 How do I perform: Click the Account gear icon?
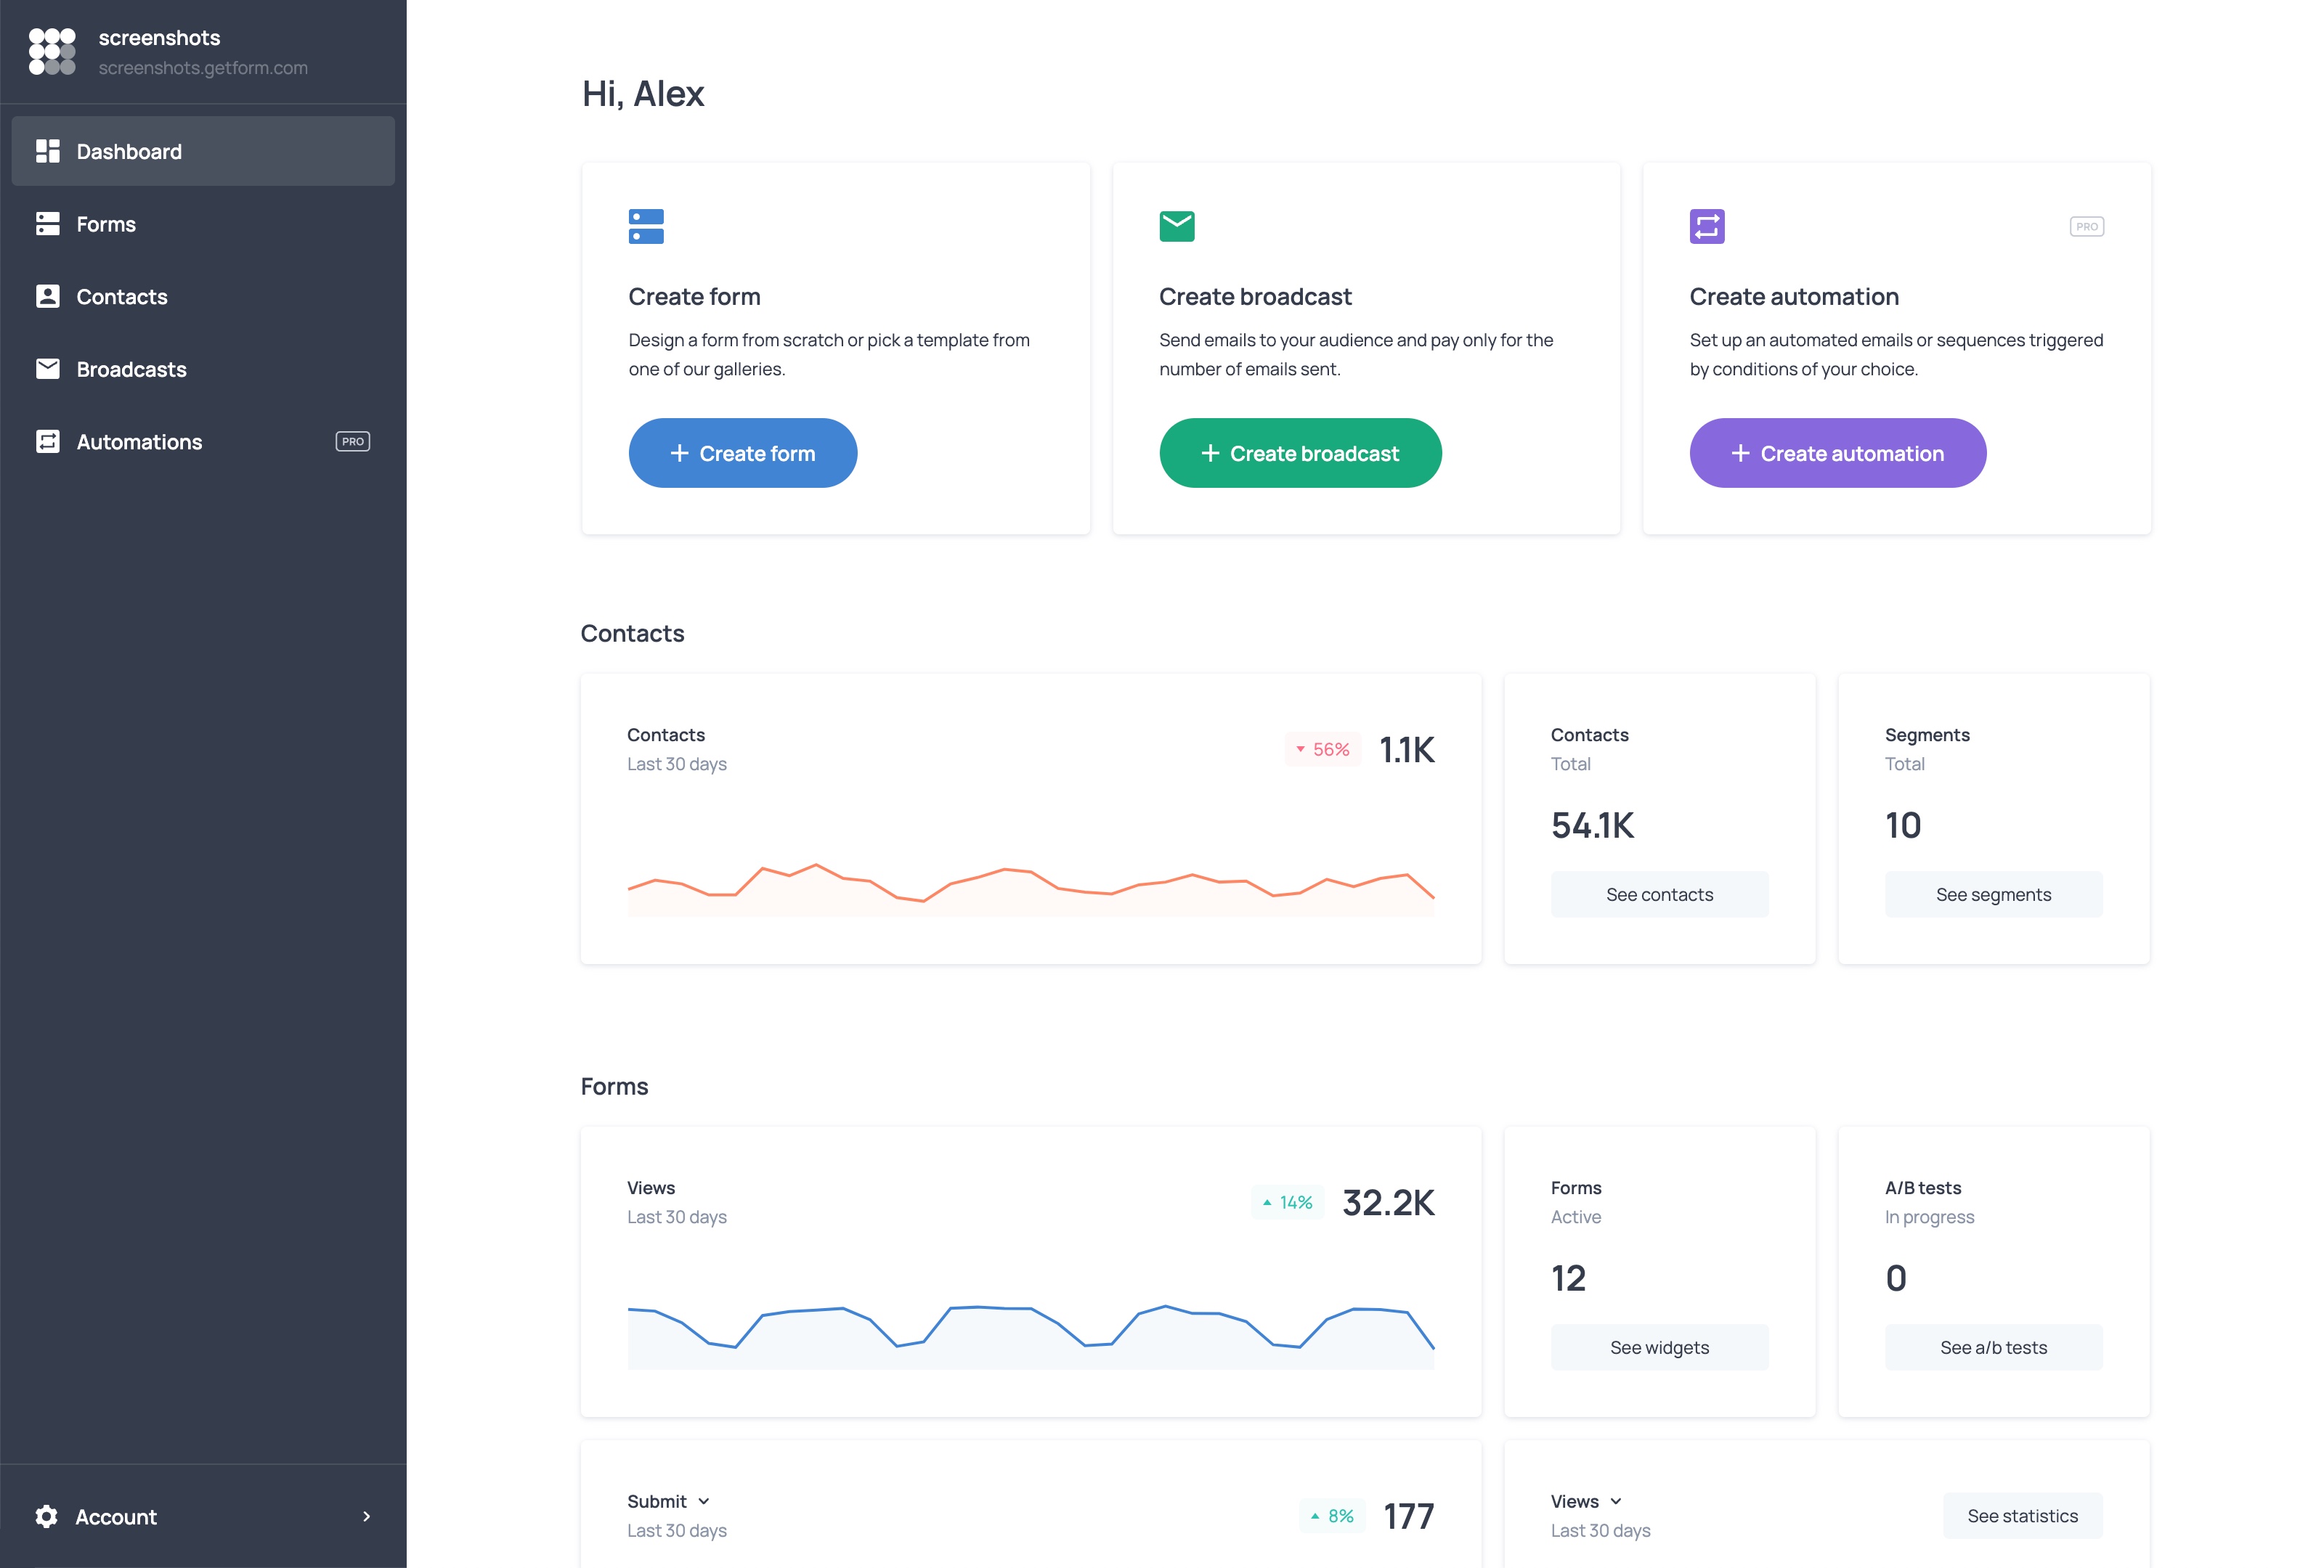46,1516
